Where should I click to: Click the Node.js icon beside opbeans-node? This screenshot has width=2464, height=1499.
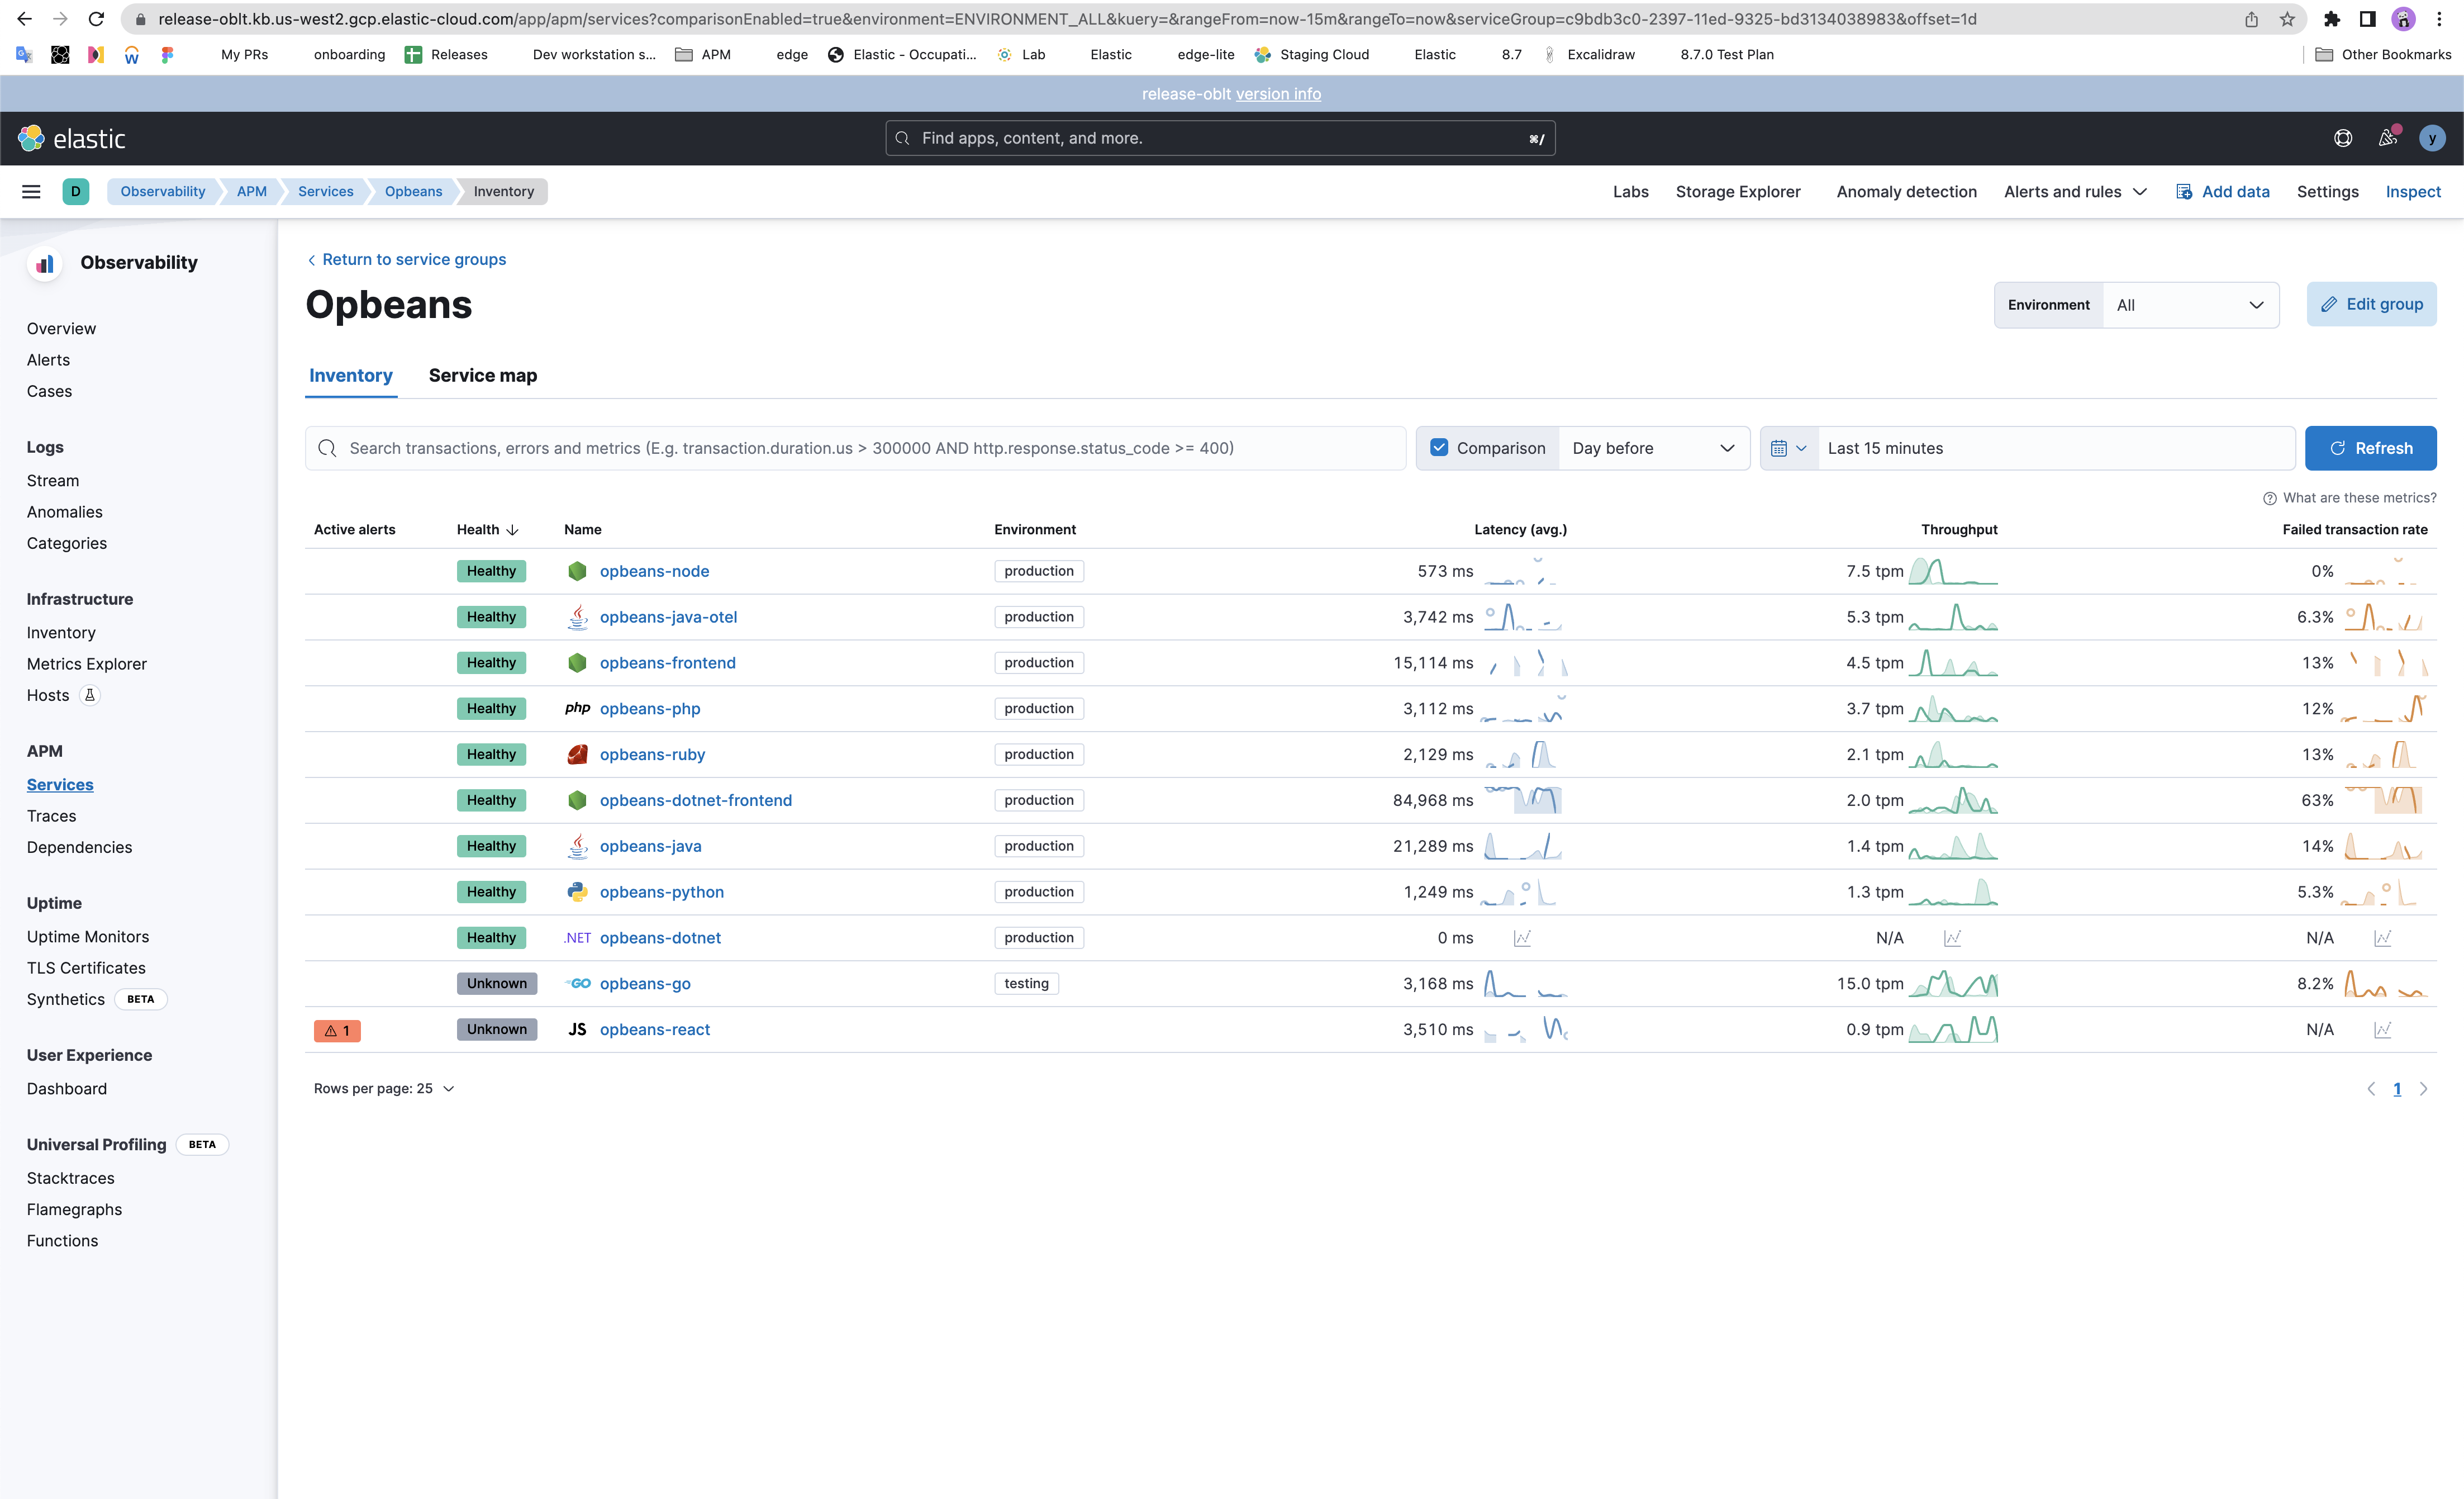pyautogui.click(x=578, y=571)
